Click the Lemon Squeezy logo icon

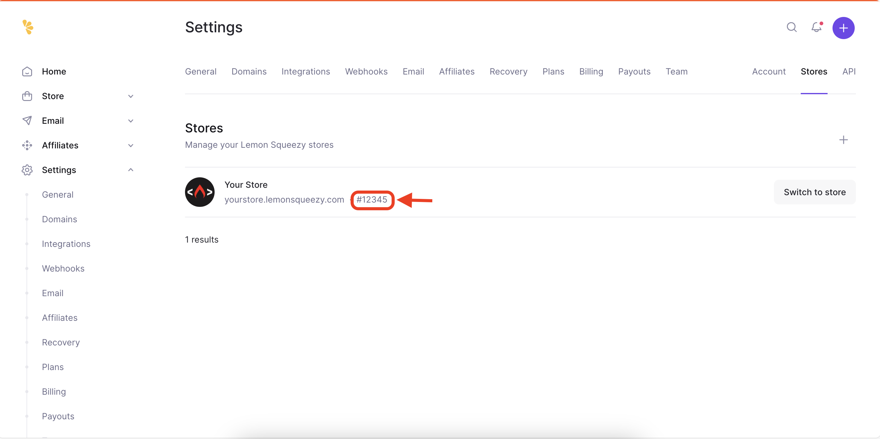[27, 27]
